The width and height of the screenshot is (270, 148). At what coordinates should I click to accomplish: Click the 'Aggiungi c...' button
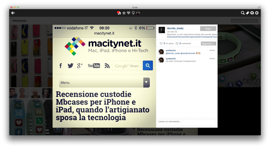(x=208, y=43)
